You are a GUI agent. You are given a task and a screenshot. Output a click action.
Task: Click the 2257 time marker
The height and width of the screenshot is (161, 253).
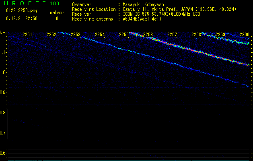172,35
